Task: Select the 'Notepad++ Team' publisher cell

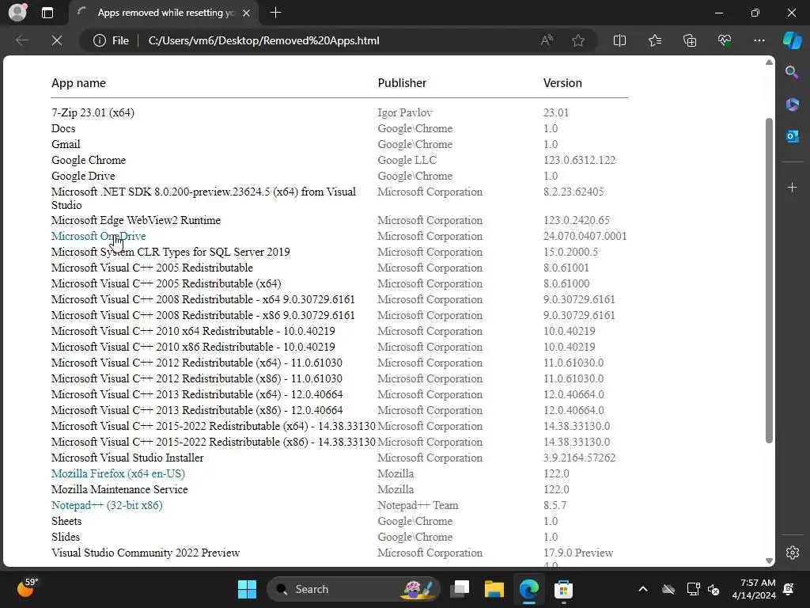Action: click(418, 504)
